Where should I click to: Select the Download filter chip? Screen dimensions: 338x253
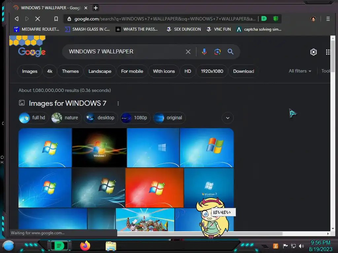click(243, 71)
